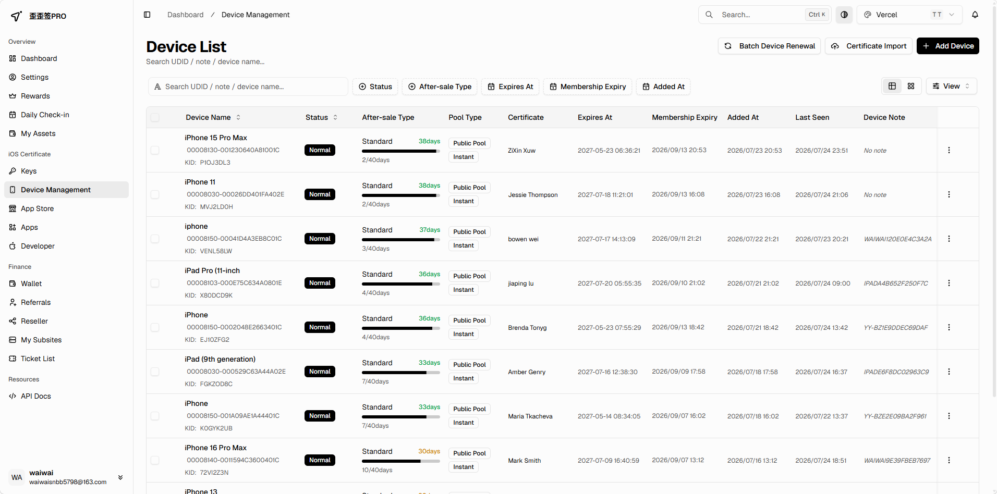The width and height of the screenshot is (997, 494).
Task: Click the Wallet icon in the sidebar
Action: (13, 283)
